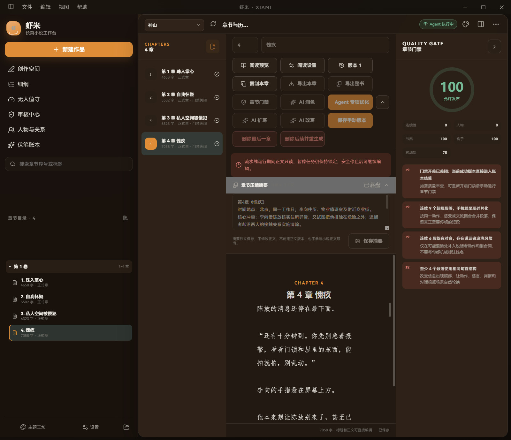
Task: Open 细纲 outline section
Action: pyautogui.click(x=69, y=84)
